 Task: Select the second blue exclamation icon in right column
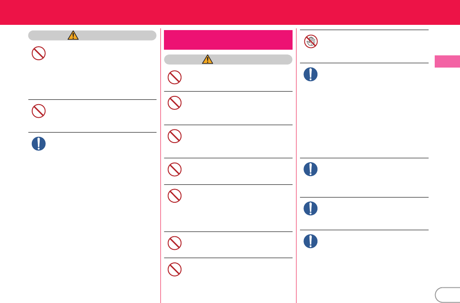(311, 169)
